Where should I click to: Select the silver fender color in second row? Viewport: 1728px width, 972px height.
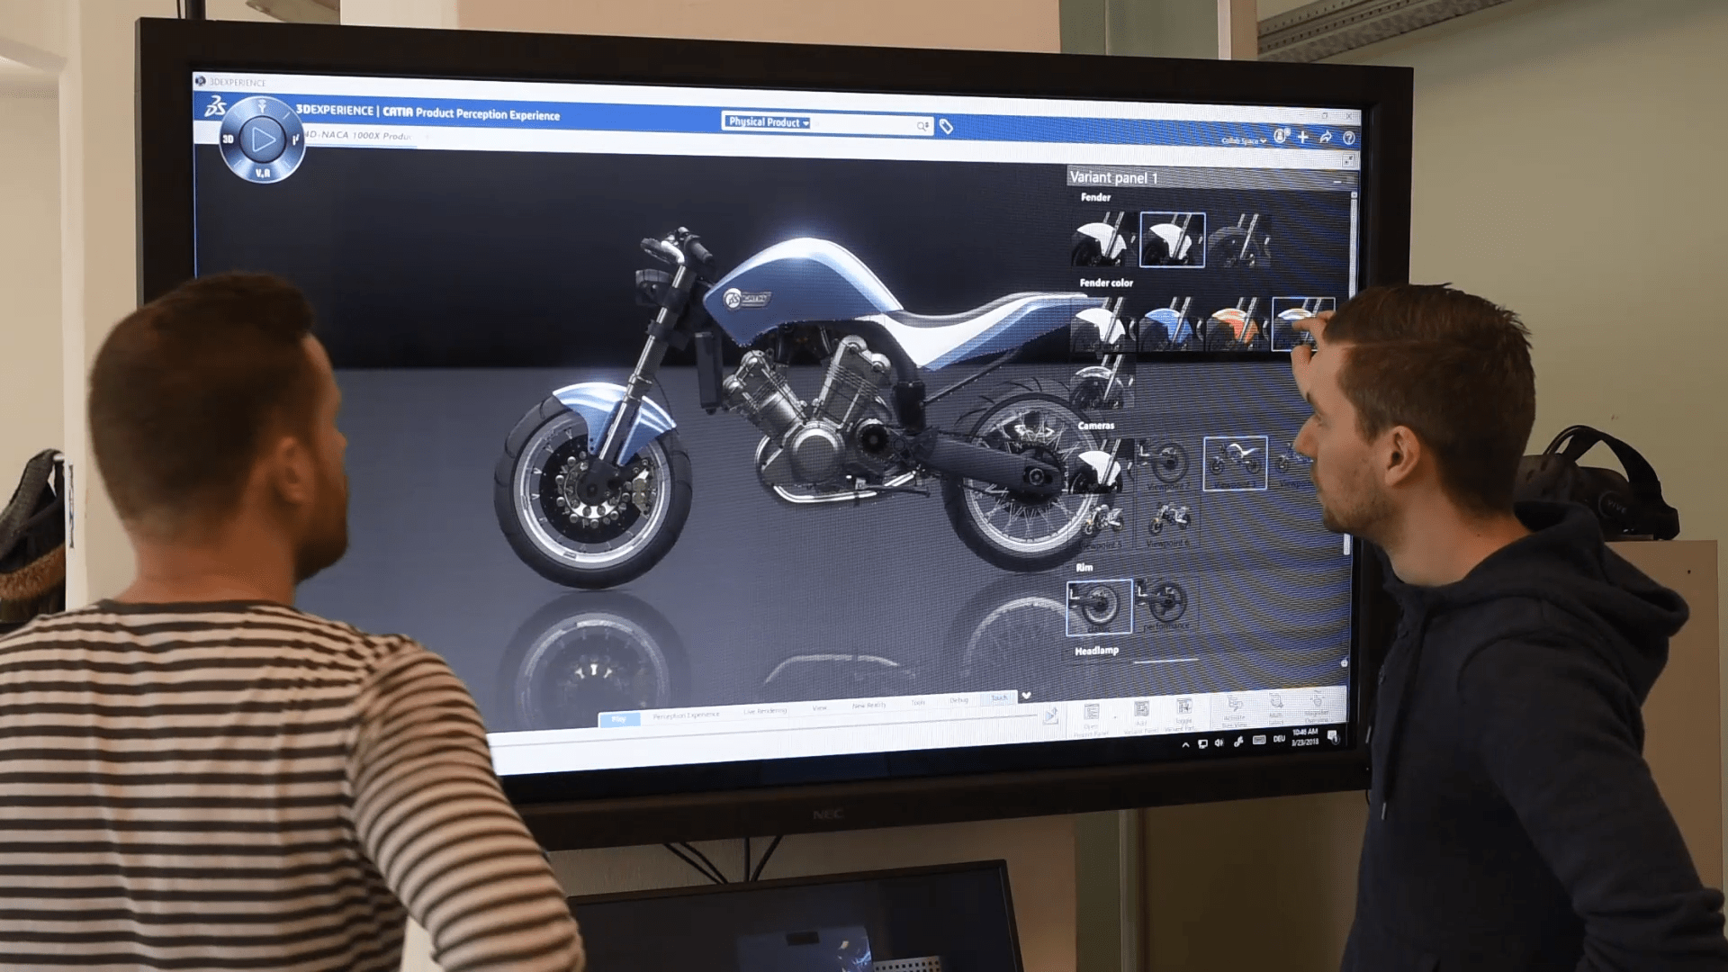click(x=1102, y=382)
